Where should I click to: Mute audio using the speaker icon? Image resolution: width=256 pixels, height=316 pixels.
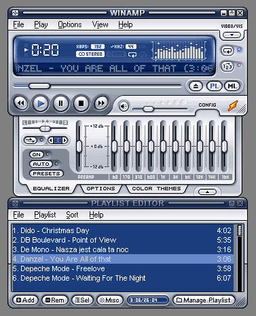click(124, 106)
